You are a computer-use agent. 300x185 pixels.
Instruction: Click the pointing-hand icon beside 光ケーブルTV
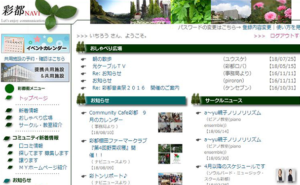(x=83, y=66)
